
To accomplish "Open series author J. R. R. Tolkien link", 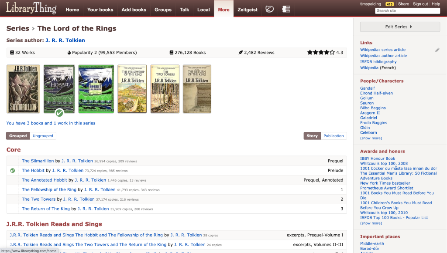I will click(x=65, y=40).
